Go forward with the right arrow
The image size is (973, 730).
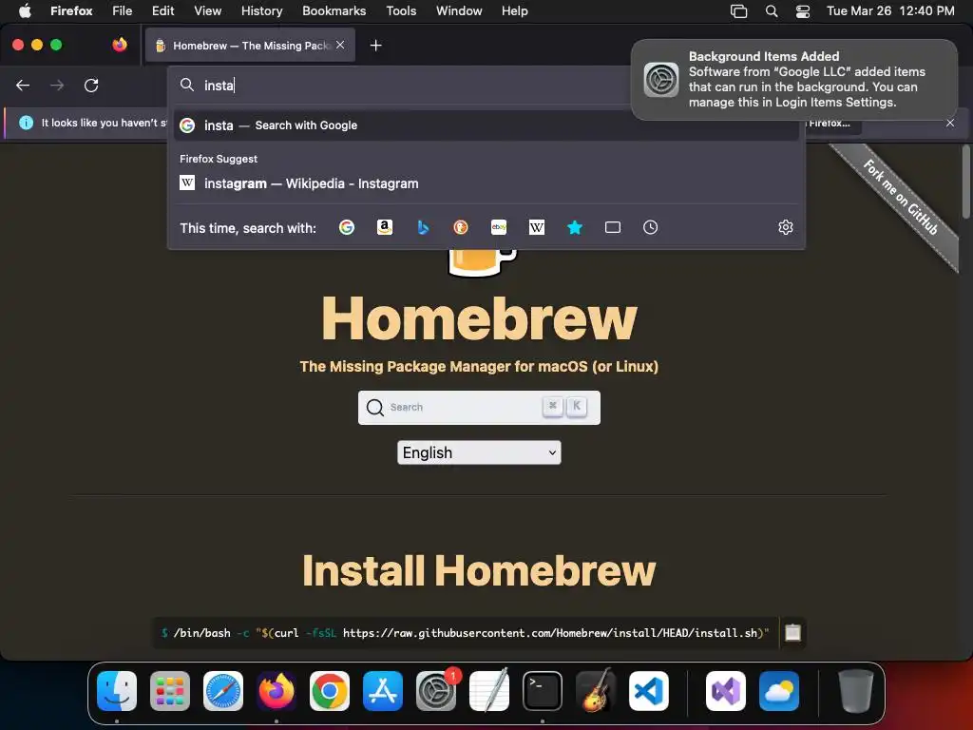pyautogui.click(x=57, y=85)
